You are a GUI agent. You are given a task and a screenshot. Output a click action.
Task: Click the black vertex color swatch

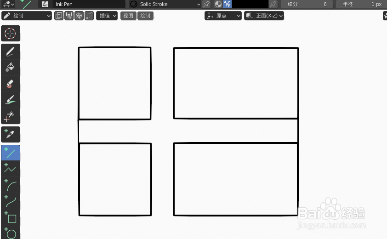tap(250, 4)
